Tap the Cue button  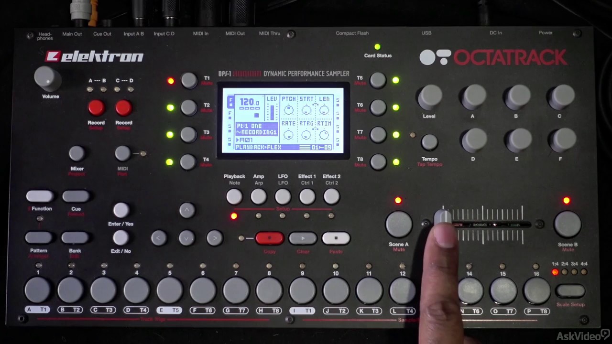(x=76, y=196)
